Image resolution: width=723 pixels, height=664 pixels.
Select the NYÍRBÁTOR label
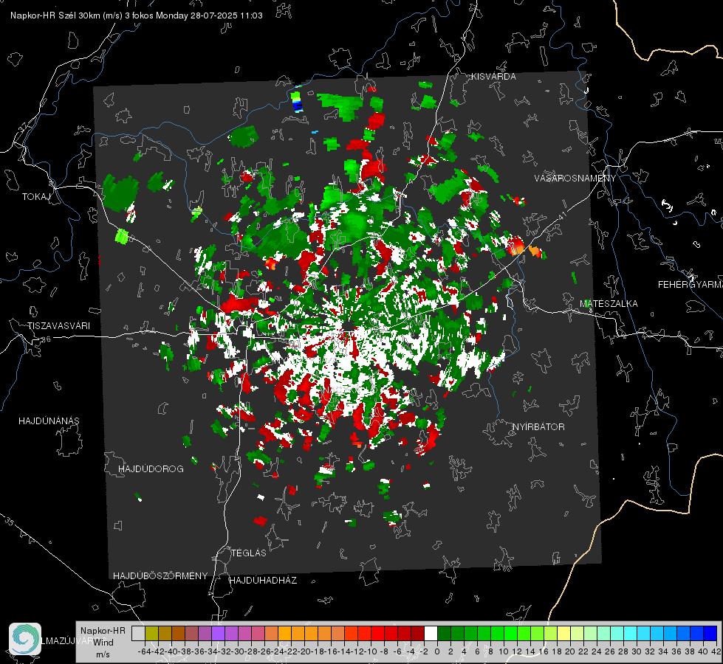(538, 426)
